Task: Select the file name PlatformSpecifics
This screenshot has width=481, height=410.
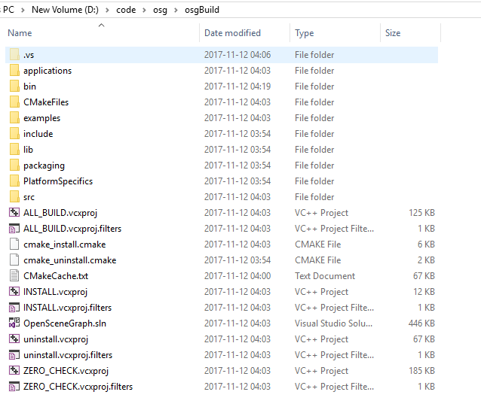Action: [58, 181]
